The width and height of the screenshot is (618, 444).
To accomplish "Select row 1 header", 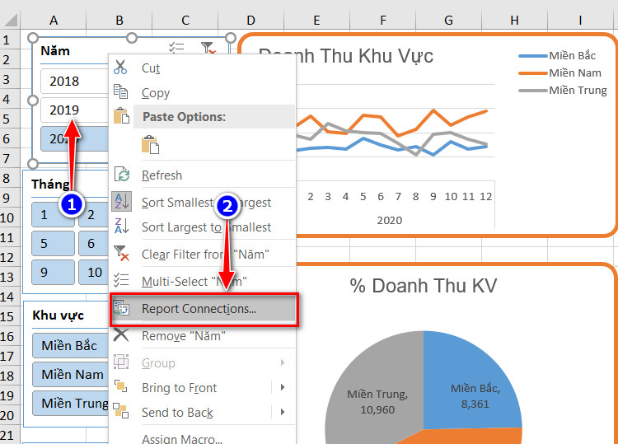I will pos(8,40).
